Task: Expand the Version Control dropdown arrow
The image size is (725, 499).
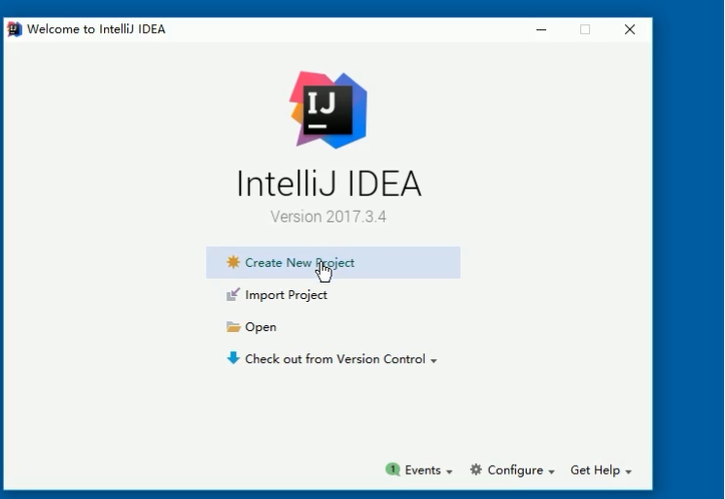Action: tap(433, 361)
